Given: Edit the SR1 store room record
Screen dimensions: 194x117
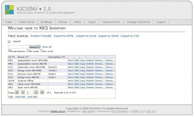Looking at the screenshot, I should coord(77,84).
